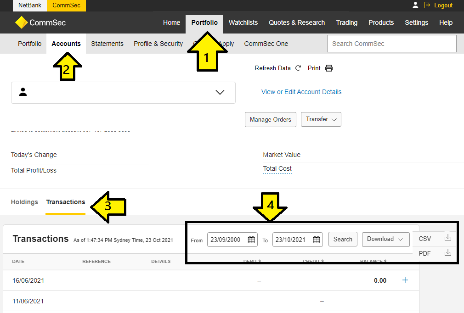Click the Refresh Data circular arrow icon
The width and height of the screenshot is (464, 313).
tap(298, 68)
